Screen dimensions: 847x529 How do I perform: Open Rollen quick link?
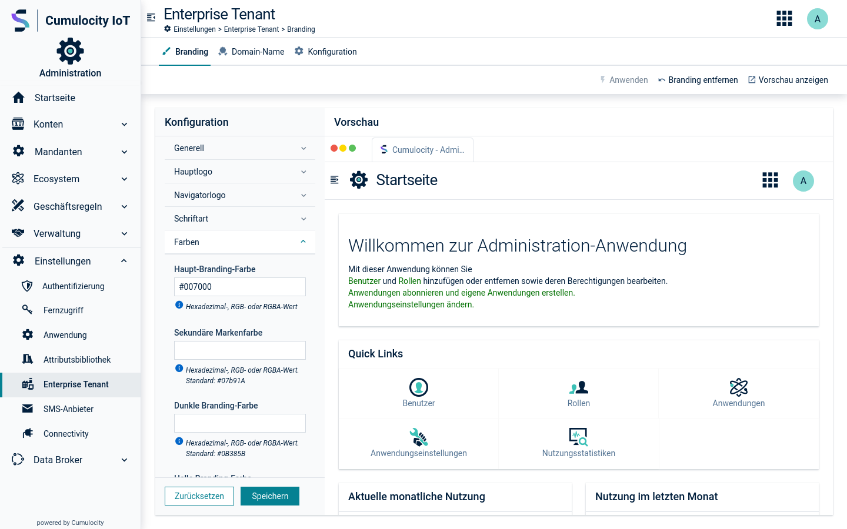[579, 393]
